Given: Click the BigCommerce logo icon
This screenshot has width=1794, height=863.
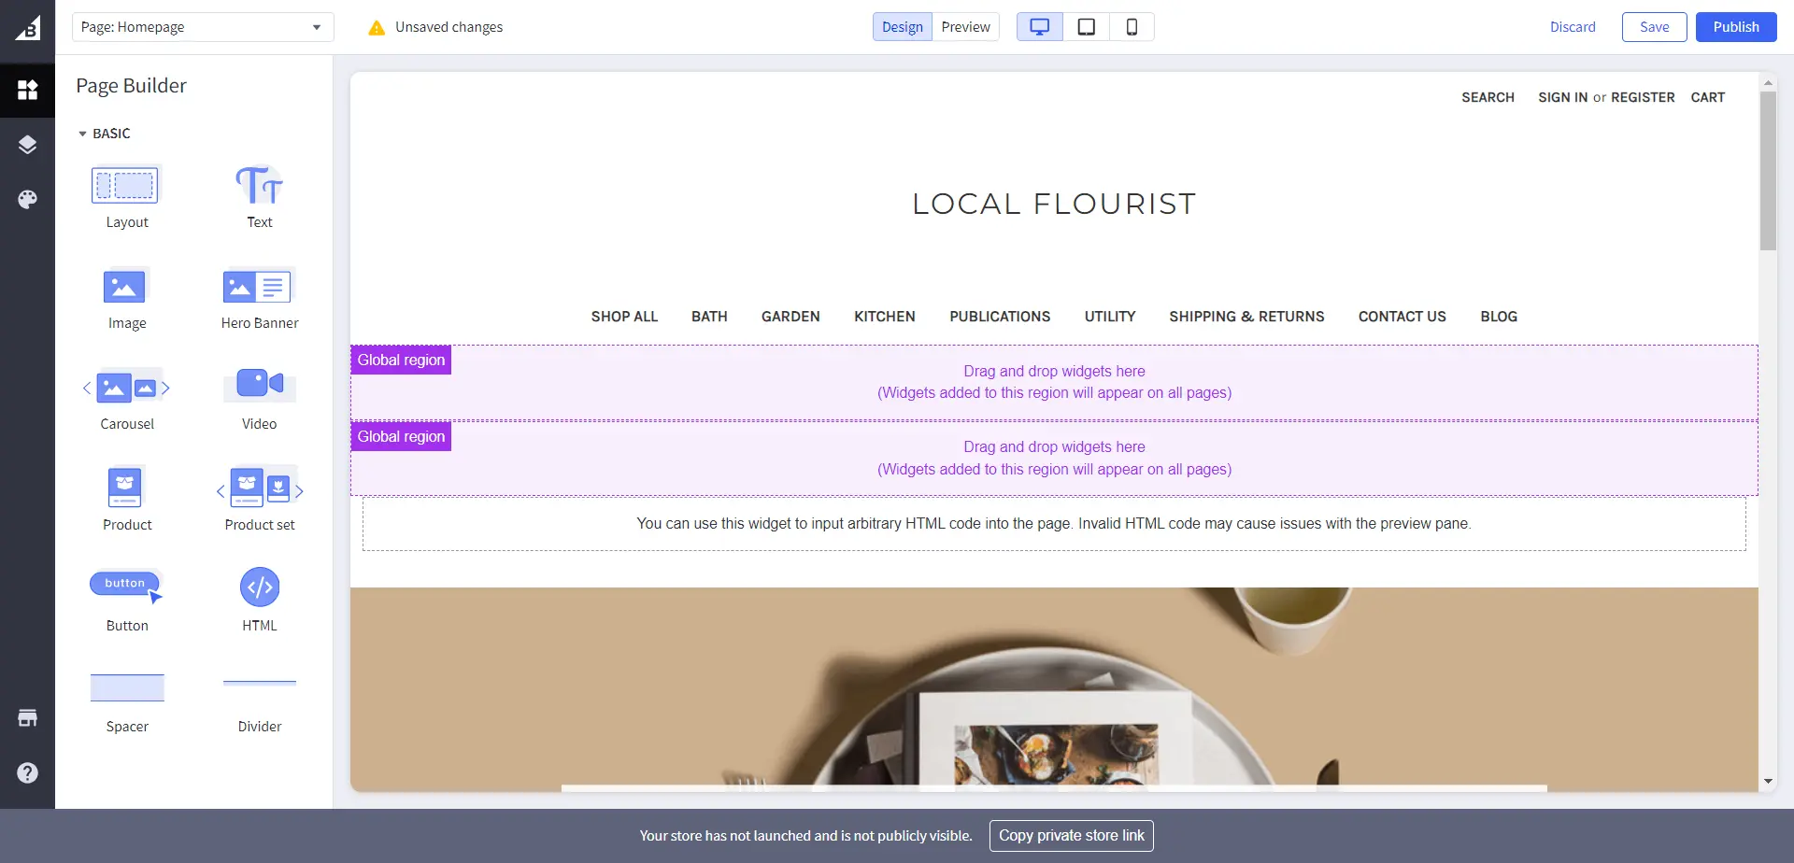Looking at the screenshot, I should [27, 27].
